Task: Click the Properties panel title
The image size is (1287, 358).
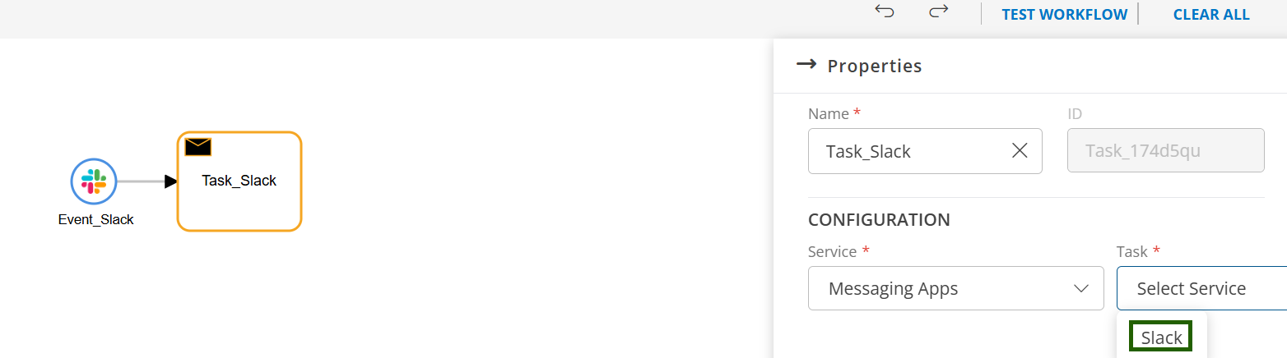Action: (875, 66)
